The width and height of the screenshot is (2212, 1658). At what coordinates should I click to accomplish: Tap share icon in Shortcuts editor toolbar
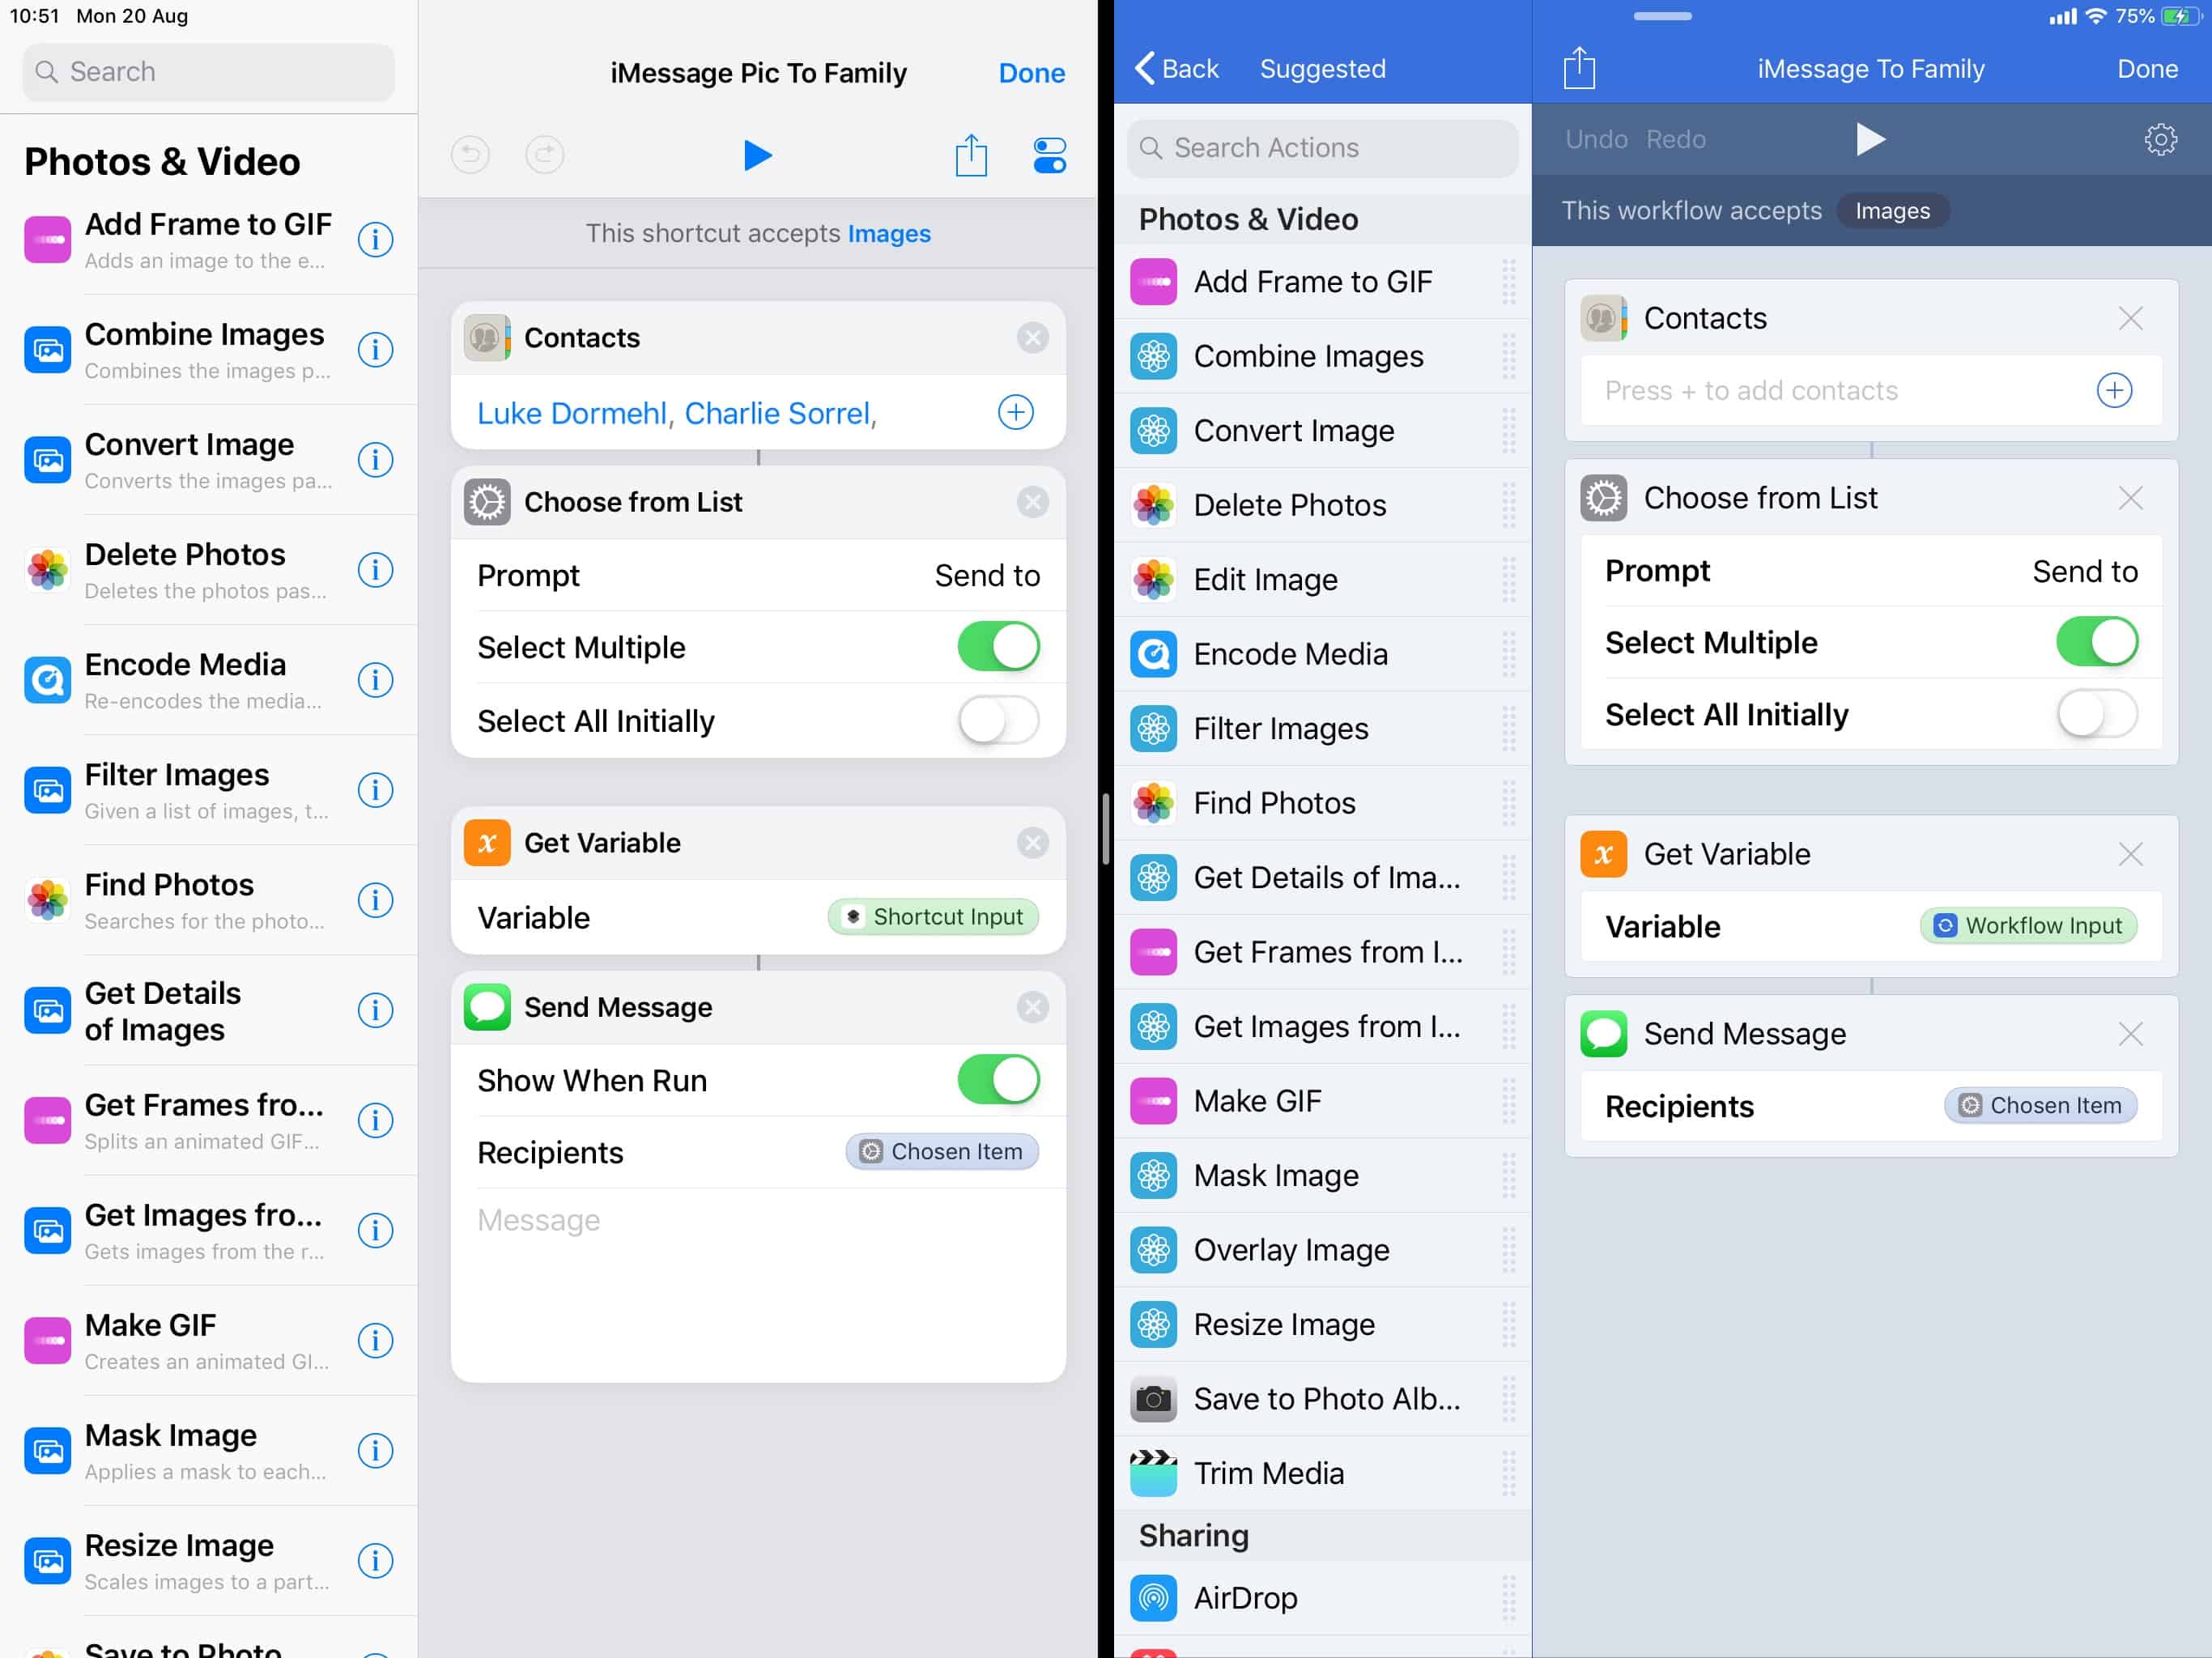pyautogui.click(x=970, y=155)
